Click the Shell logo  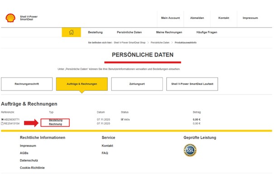pos(10,18)
